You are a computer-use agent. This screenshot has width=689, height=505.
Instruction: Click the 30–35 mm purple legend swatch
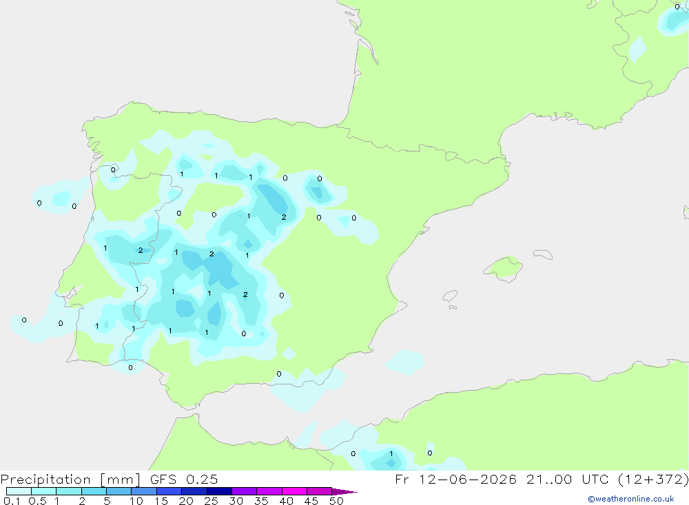coord(245,491)
